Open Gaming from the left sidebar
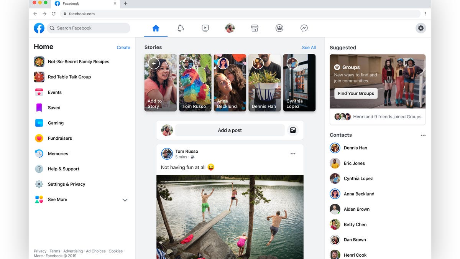Screen dimensions: 460x259 click(56, 123)
